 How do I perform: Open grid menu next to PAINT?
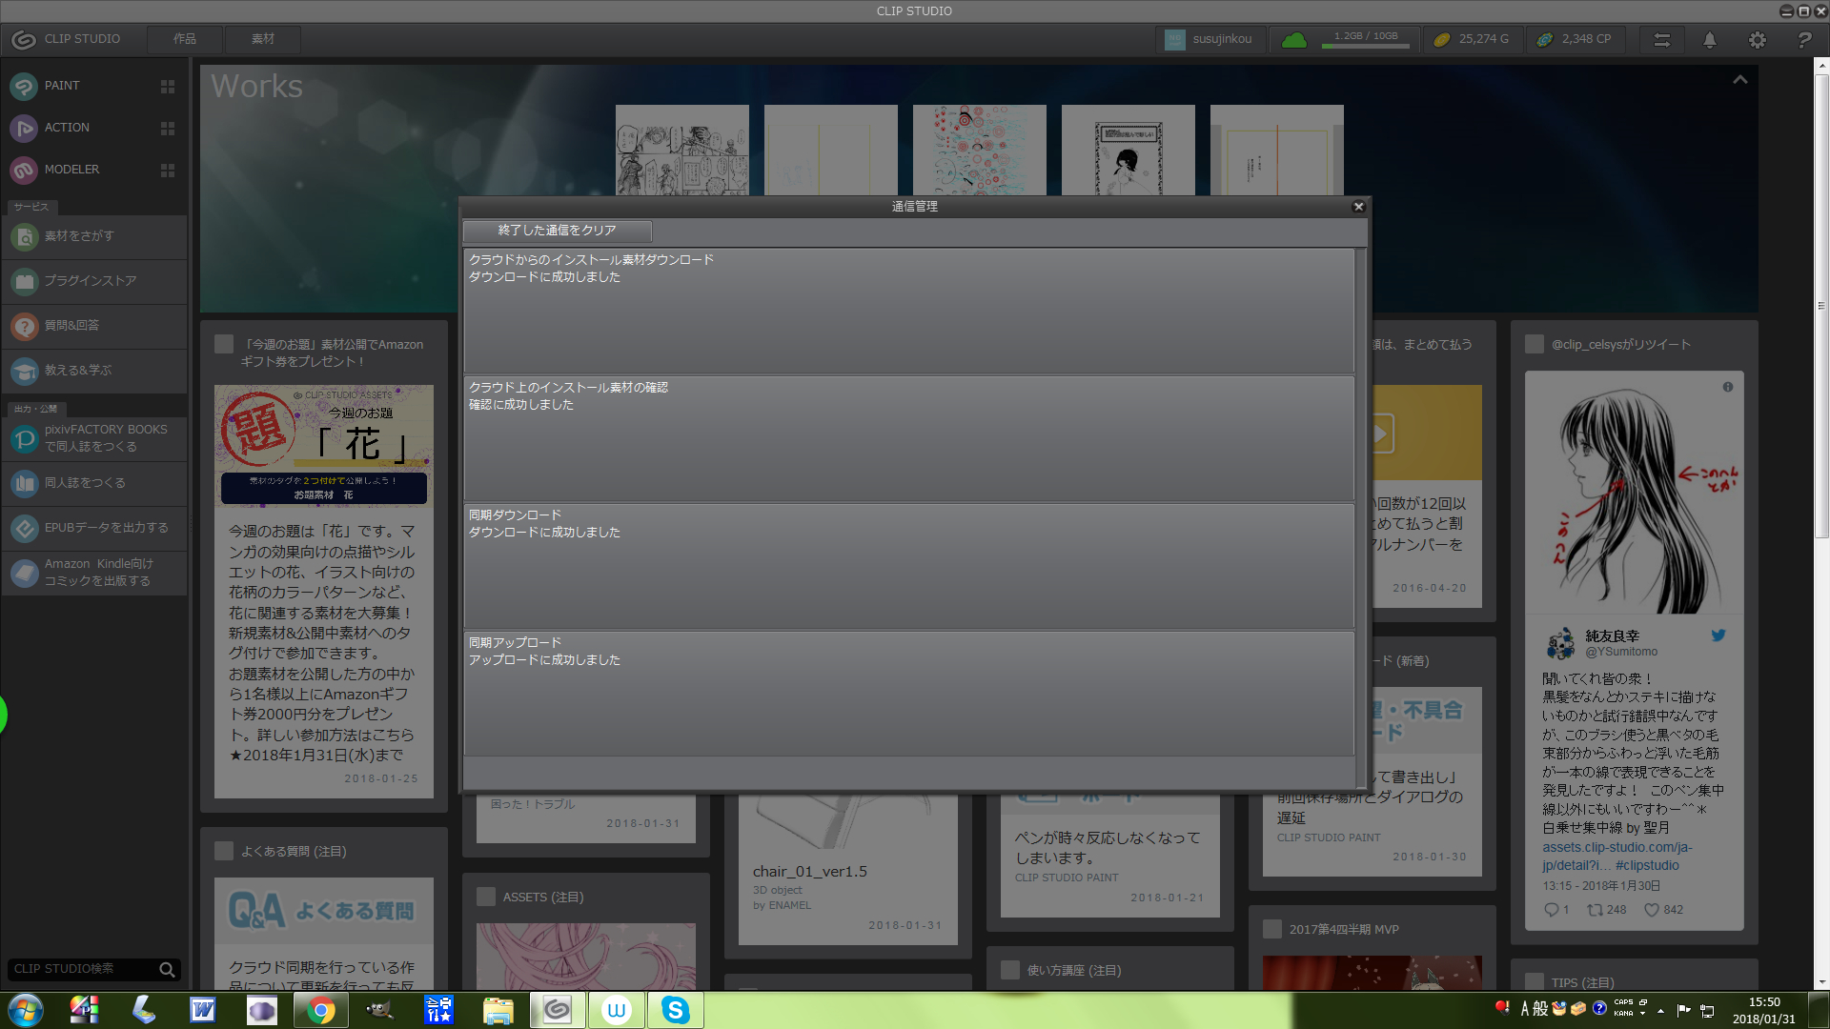tap(168, 86)
